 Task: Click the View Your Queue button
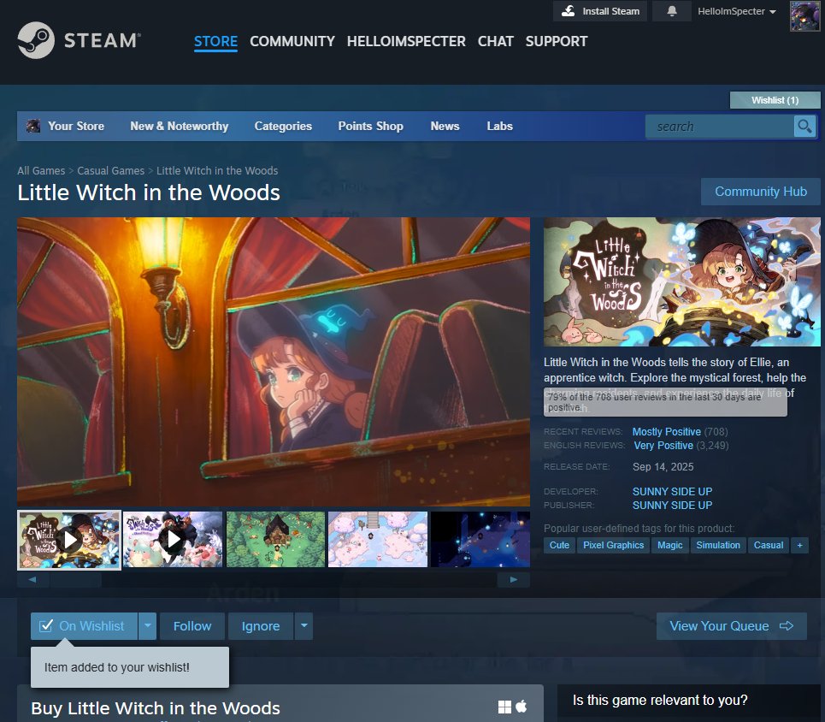pos(731,626)
